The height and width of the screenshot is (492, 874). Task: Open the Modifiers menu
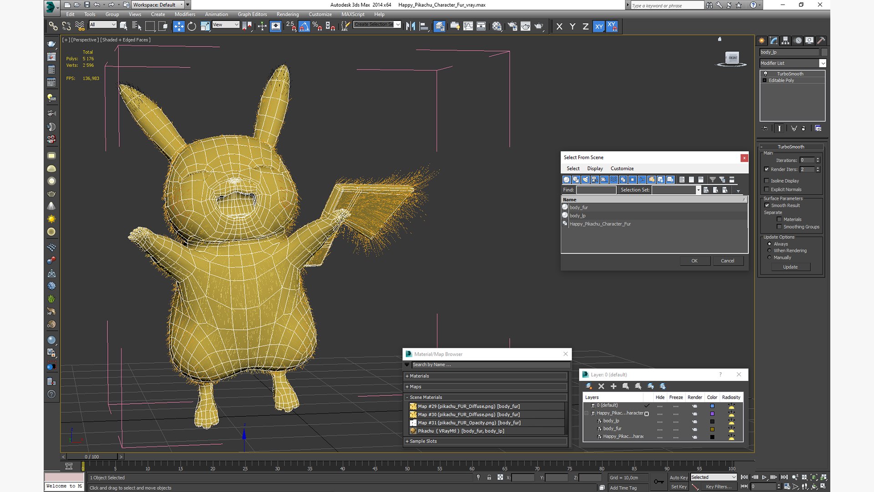185,15
